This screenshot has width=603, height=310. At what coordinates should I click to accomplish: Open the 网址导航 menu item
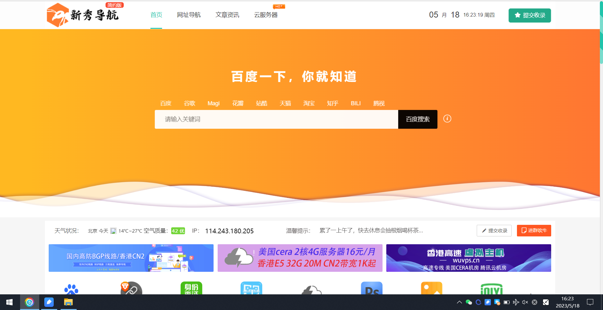point(189,15)
